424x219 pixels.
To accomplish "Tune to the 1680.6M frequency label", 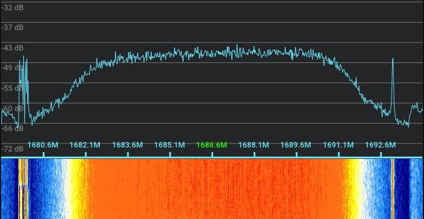I will (43, 145).
